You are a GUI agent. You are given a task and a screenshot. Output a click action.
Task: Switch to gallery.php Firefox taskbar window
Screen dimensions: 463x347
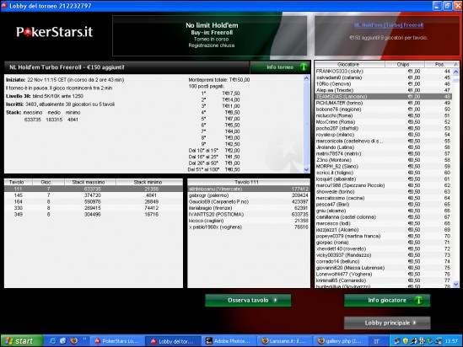click(341, 341)
